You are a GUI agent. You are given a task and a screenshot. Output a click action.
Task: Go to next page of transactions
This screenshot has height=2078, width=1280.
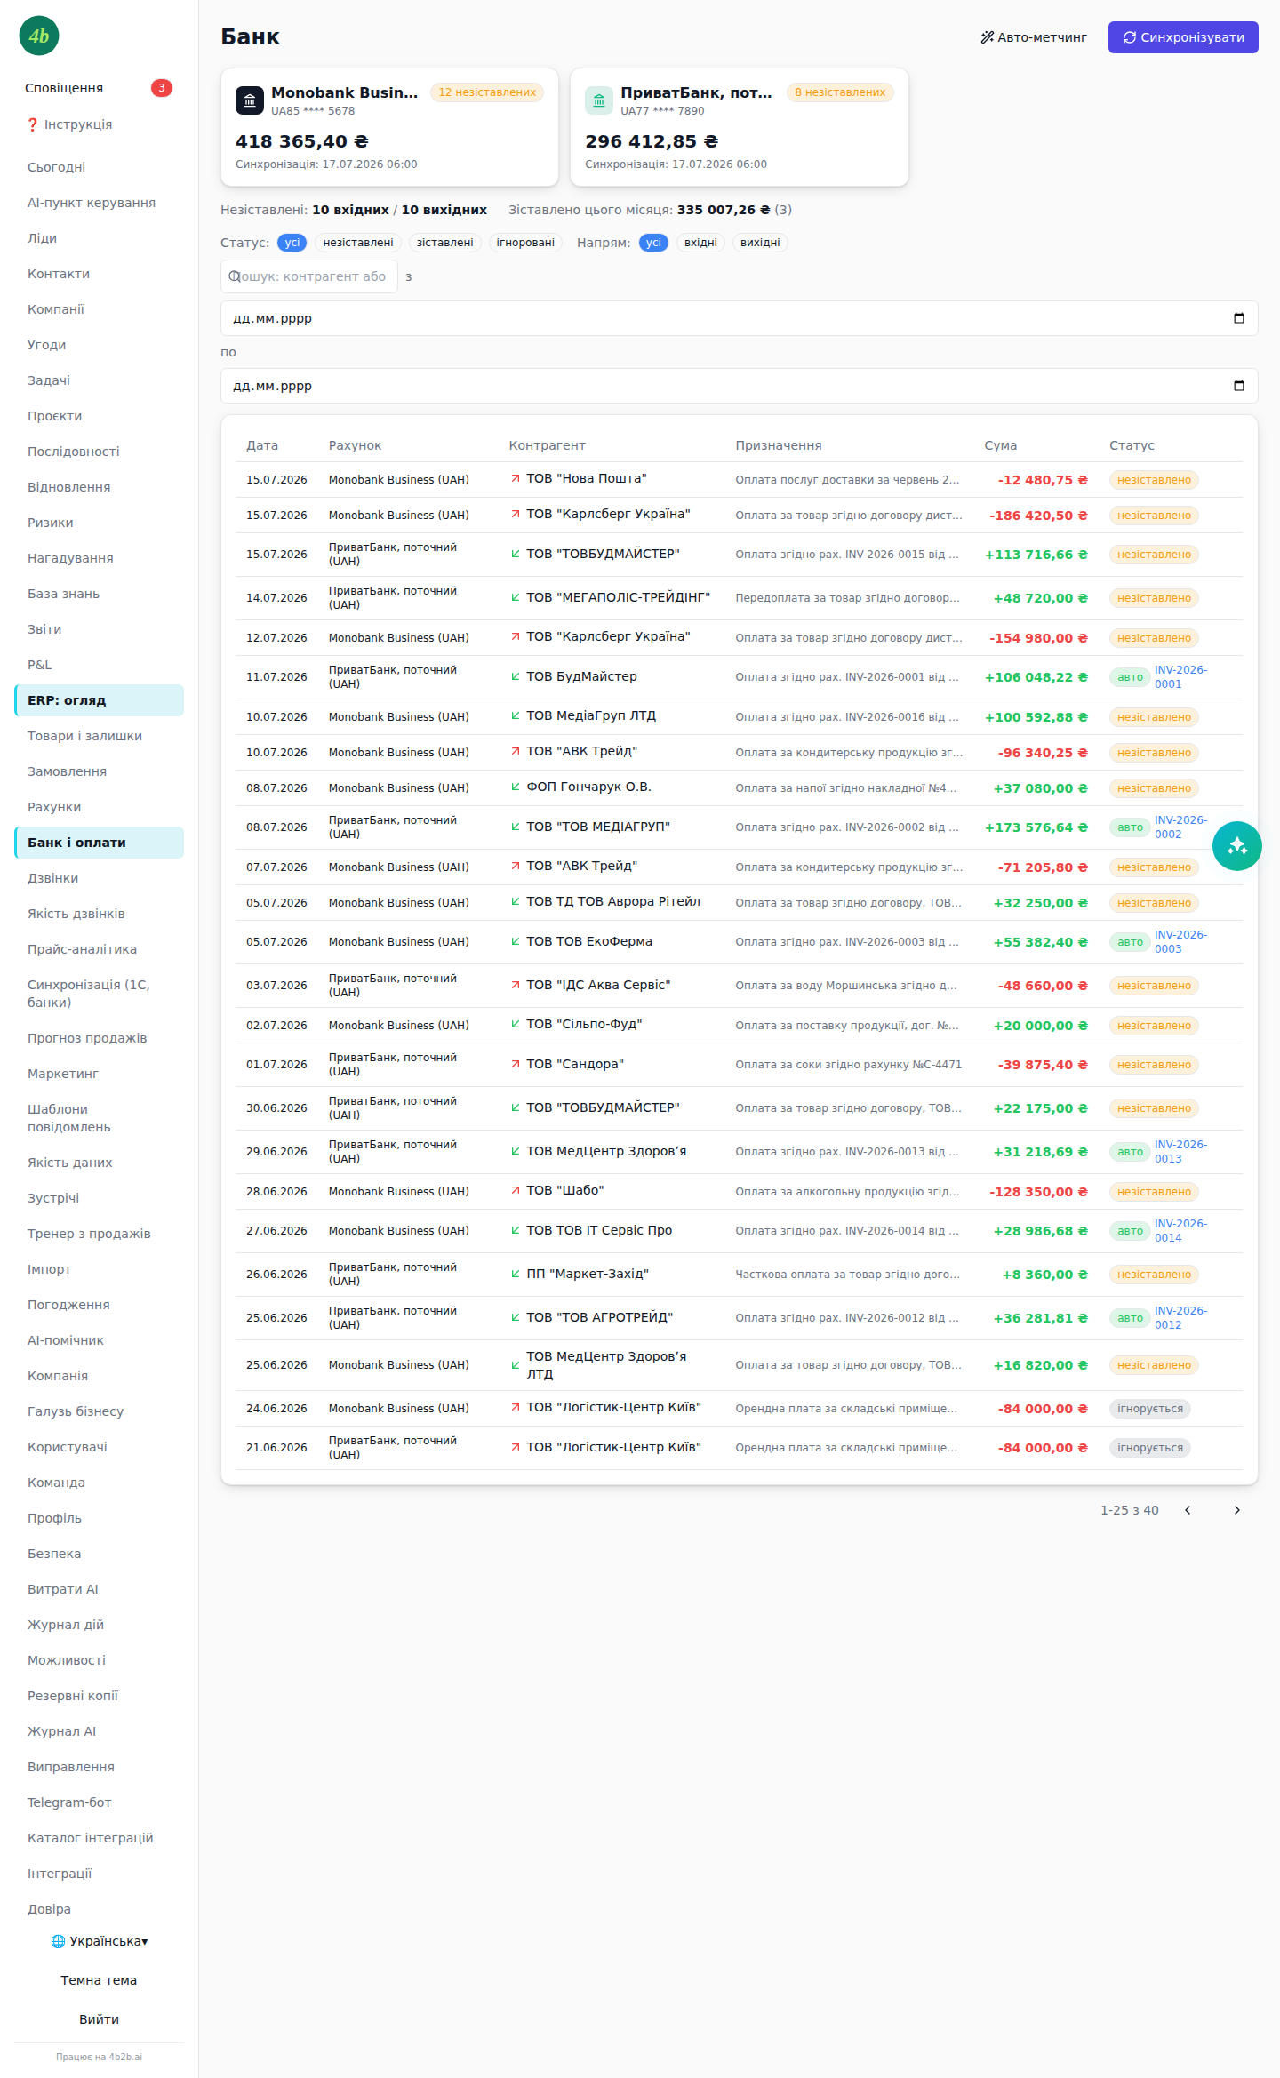pyautogui.click(x=1236, y=1510)
